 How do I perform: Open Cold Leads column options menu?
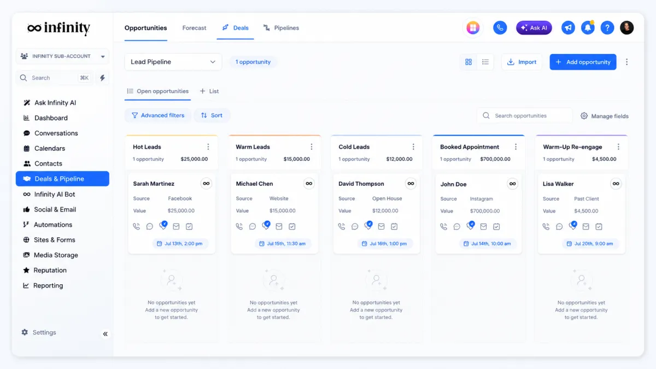click(x=413, y=147)
